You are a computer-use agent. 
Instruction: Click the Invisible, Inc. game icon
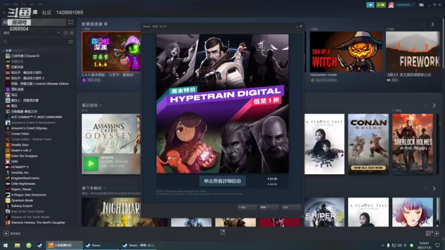[8, 173]
